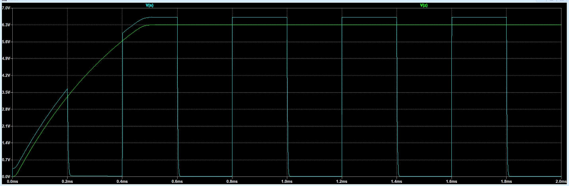Click the 7.0V vertical axis label

[x=6, y=8]
